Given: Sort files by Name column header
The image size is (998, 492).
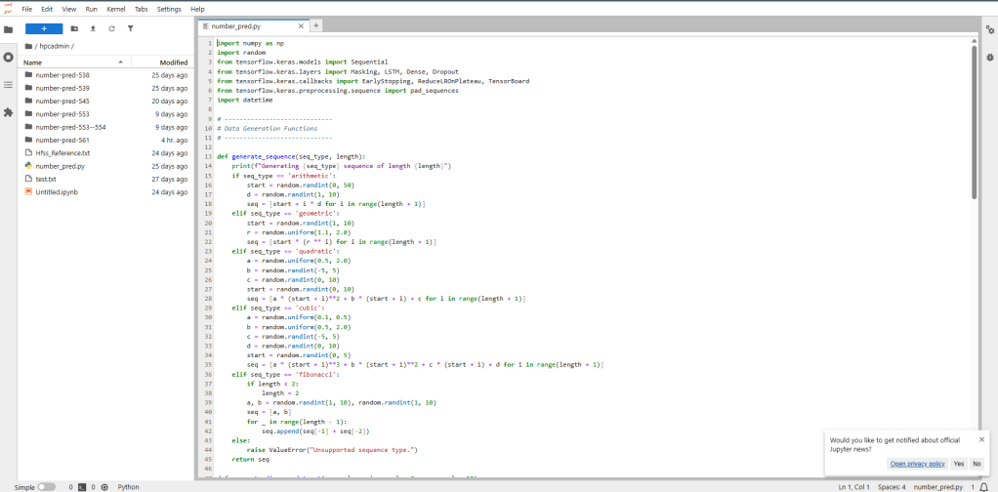Looking at the screenshot, I should (x=33, y=62).
